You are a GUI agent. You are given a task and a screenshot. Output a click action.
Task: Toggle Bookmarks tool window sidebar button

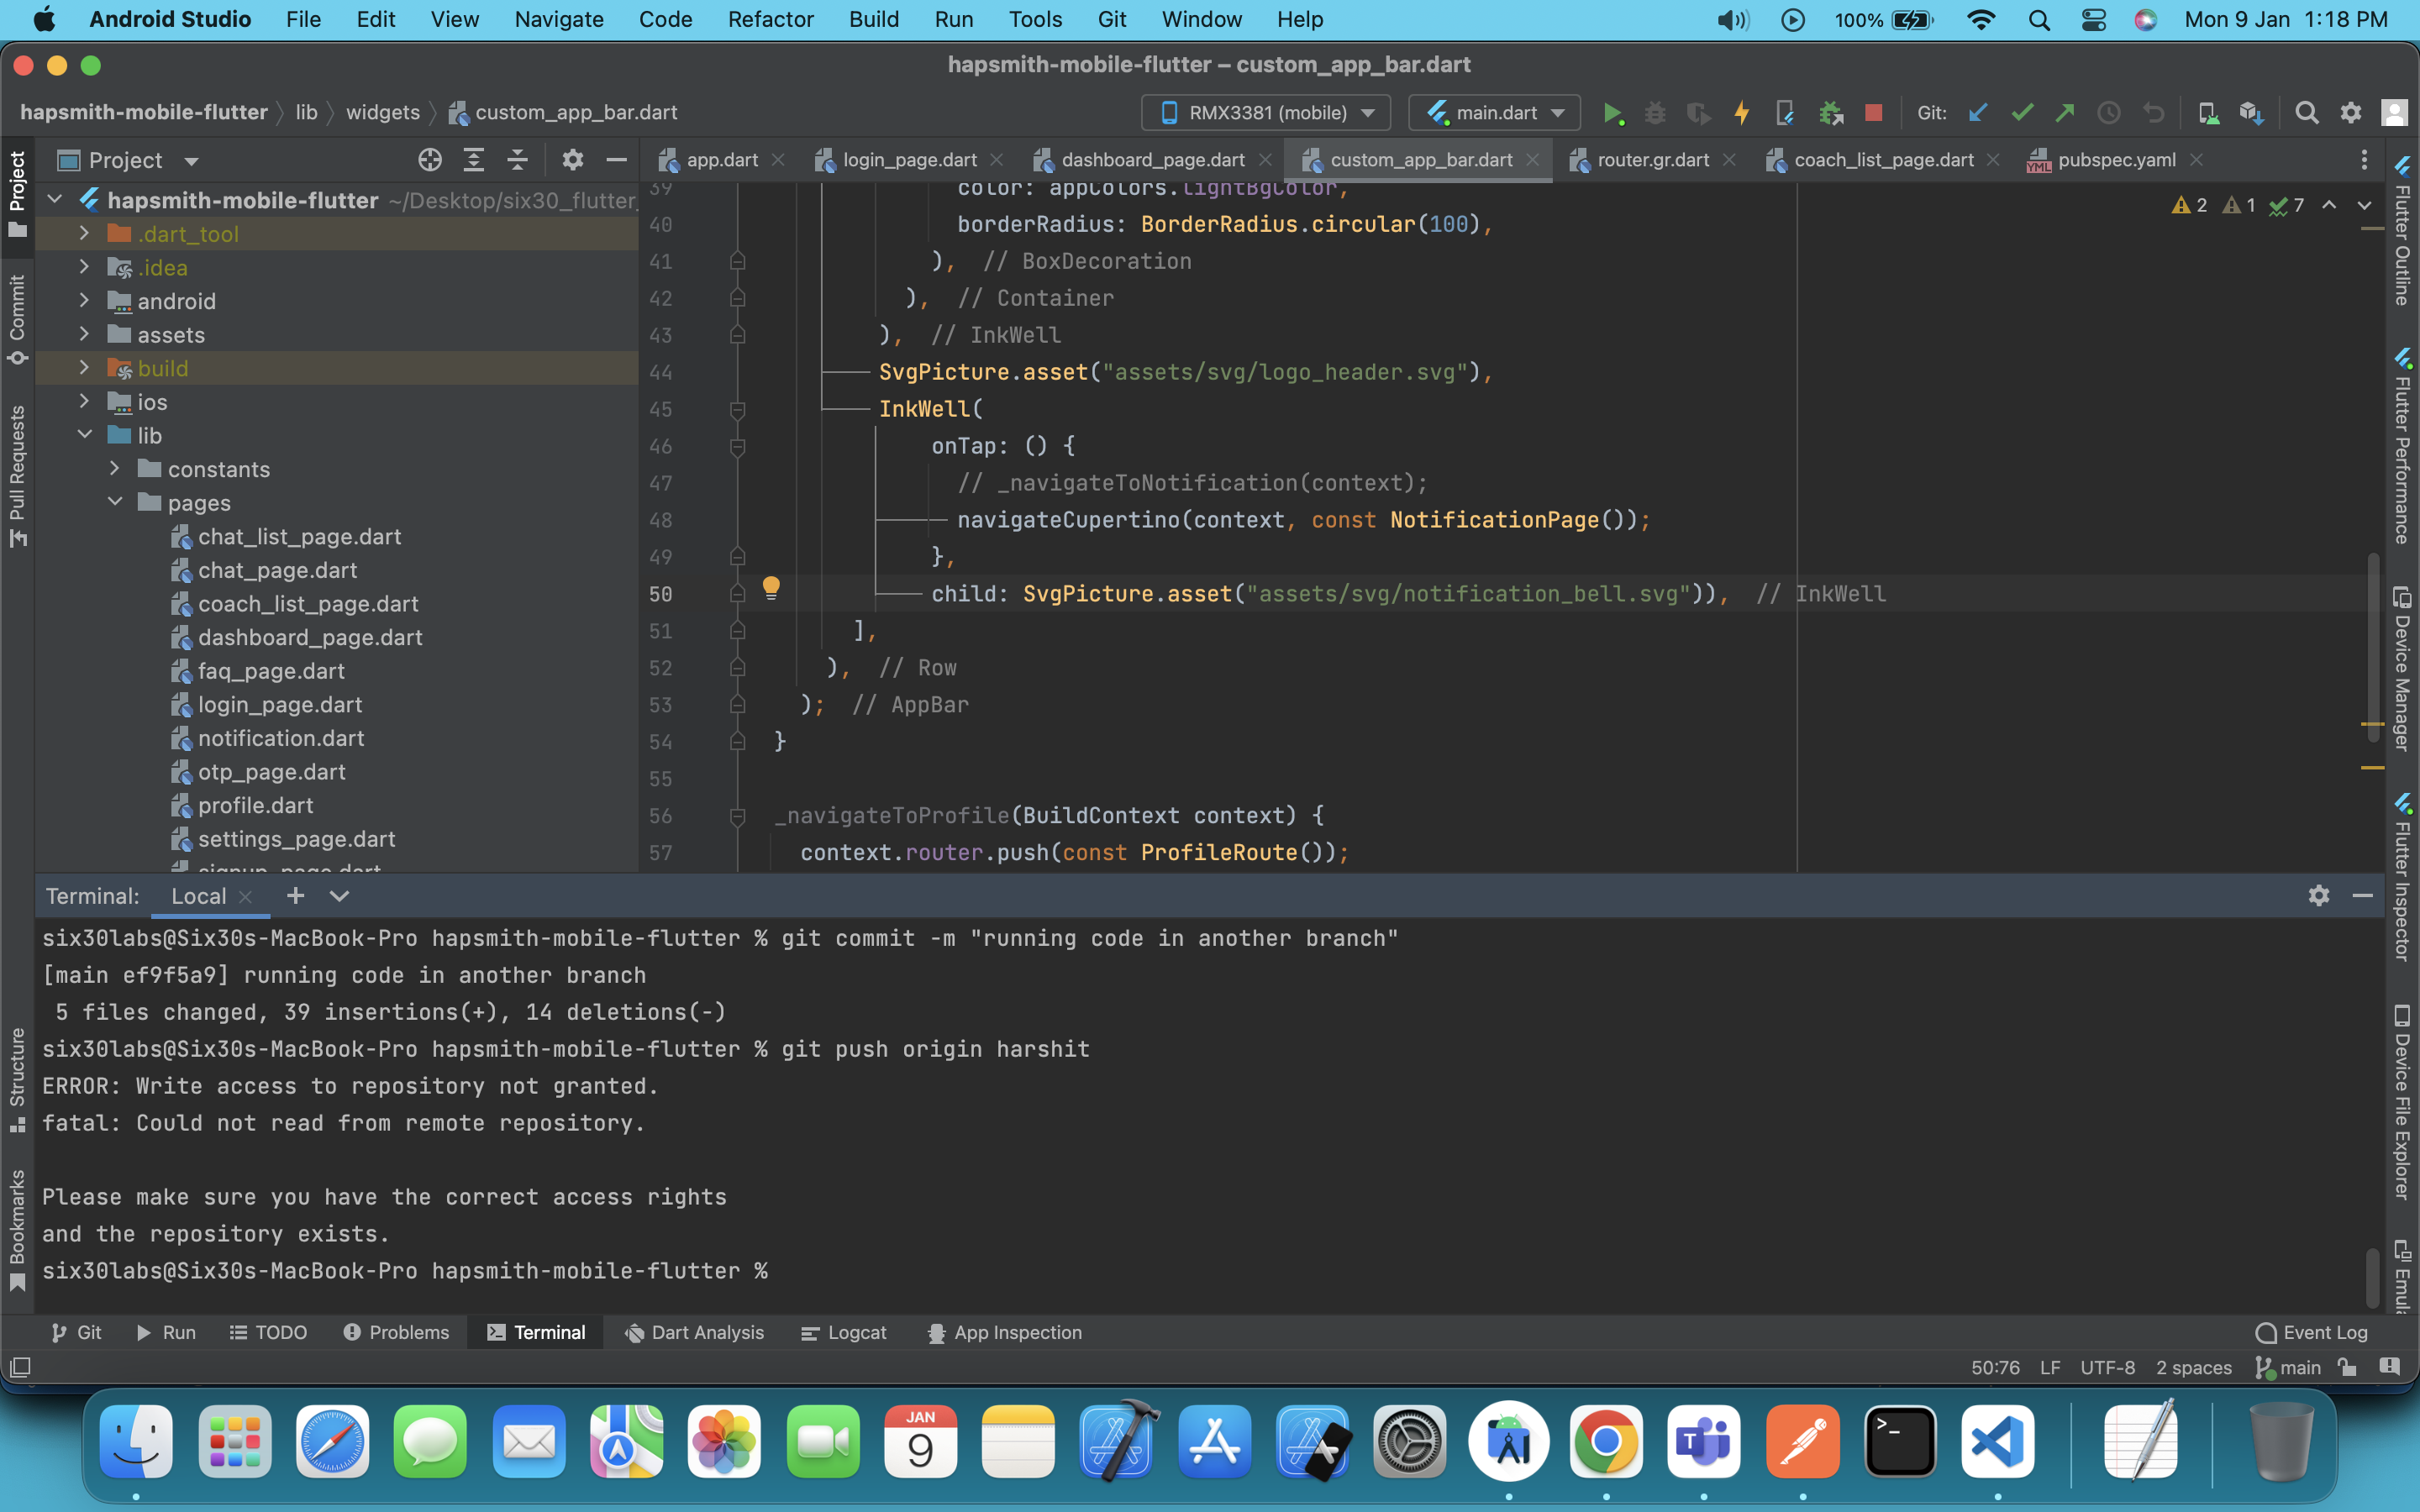pyautogui.click(x=17, y=1230)
